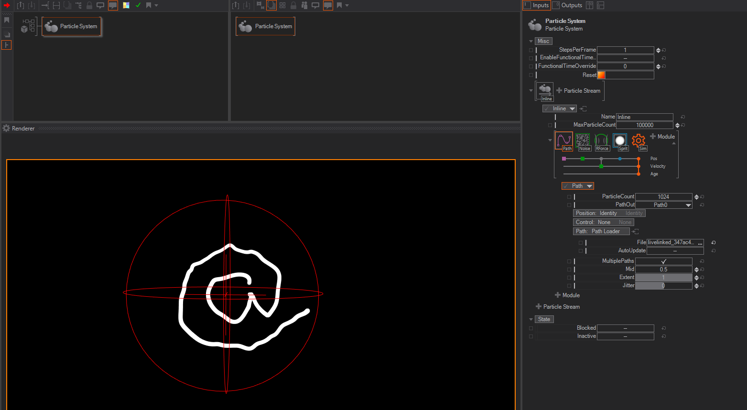The image size is (747, 410).
Task: Click the red arrow toolbar icon
Action: pos(7,5)
